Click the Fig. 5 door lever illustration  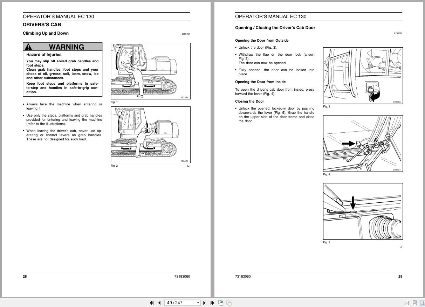363,211
